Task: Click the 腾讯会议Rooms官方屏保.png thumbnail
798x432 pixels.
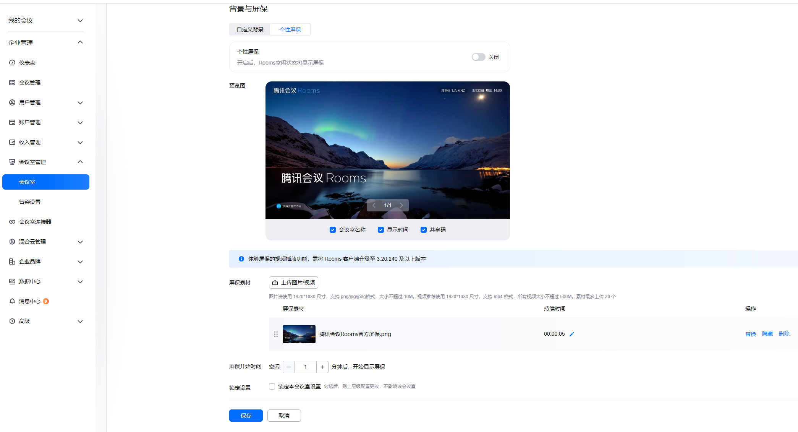Action: pos(299,334)
